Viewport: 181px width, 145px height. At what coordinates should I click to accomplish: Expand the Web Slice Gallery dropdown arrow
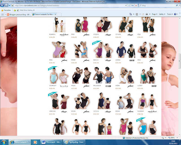(34, 10)
